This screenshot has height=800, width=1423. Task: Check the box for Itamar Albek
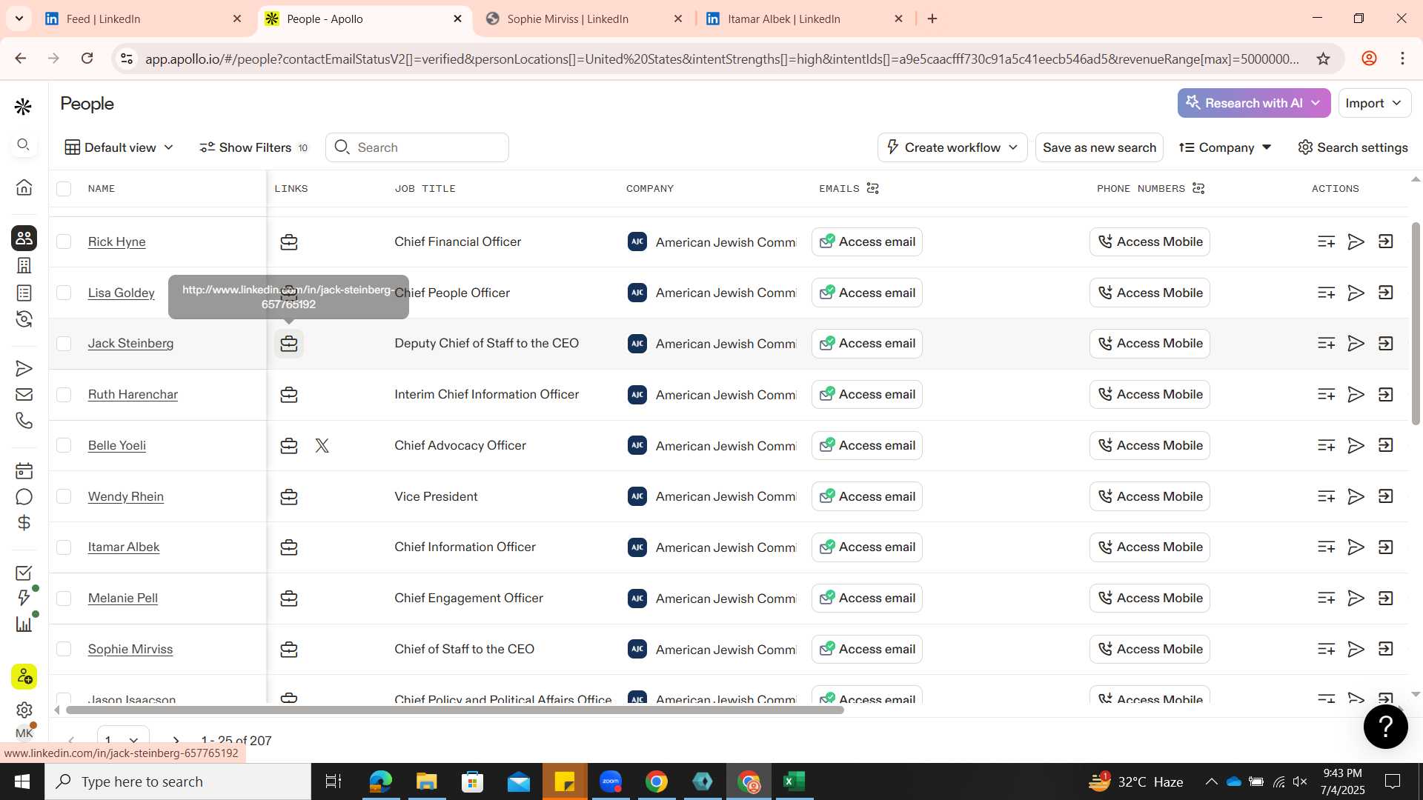click(x=64, y=547)
